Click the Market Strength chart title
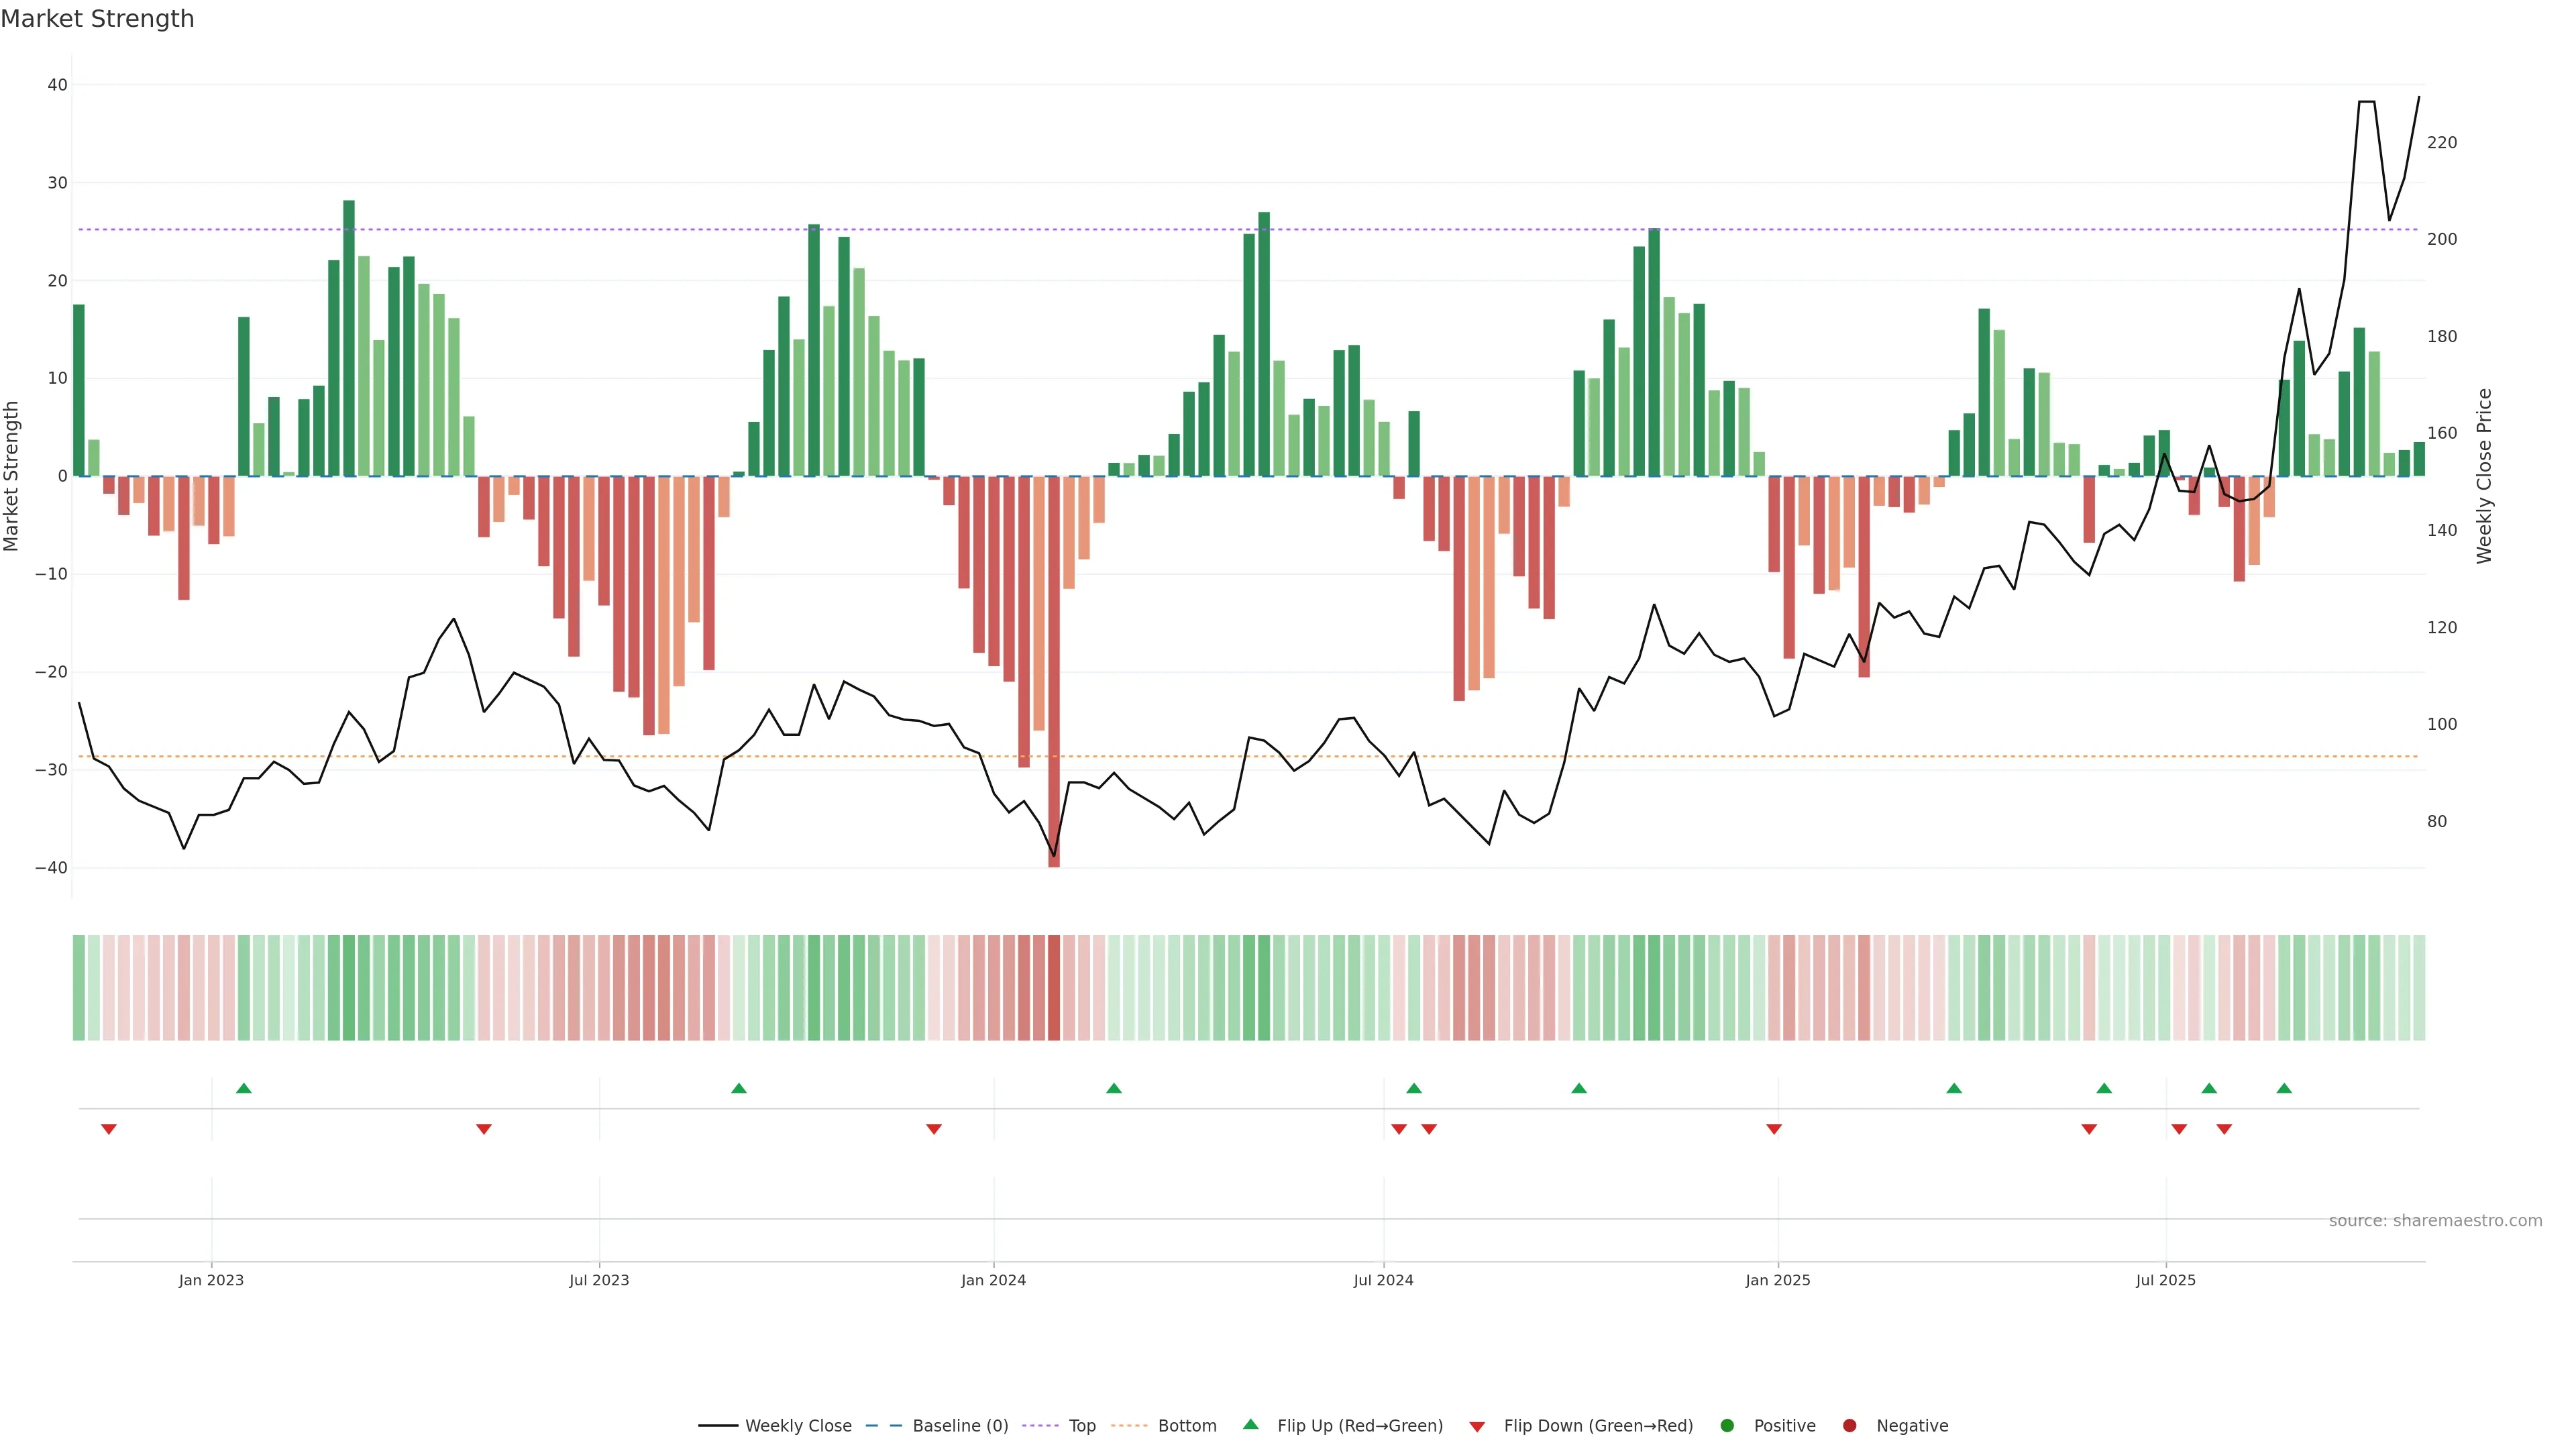The width and height of the screenshot is (2576, 1449). [x=97, y=19]
